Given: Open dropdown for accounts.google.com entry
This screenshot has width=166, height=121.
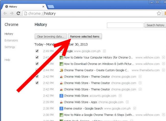Looking at the screenshot, I should [x=120, y=96].
